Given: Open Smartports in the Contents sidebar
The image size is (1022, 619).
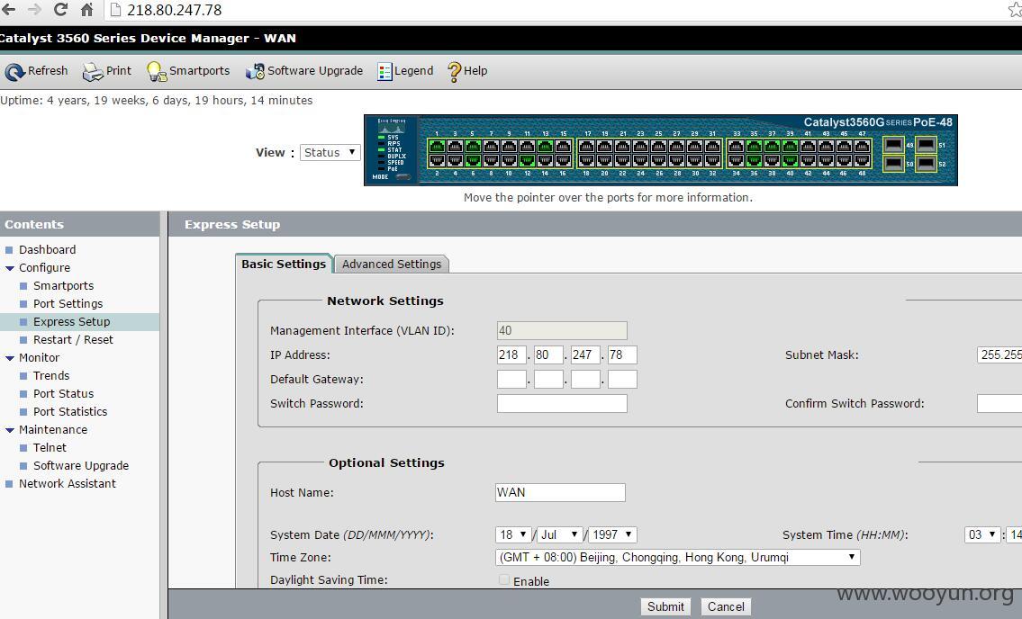Looking at the screenshot, I should [63, 285].
